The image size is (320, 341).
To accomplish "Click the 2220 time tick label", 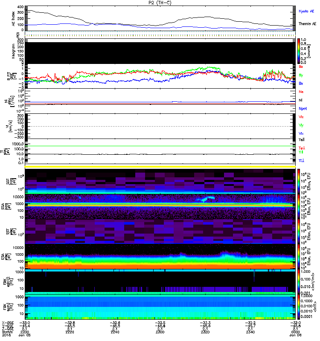I will coord(70,332).
